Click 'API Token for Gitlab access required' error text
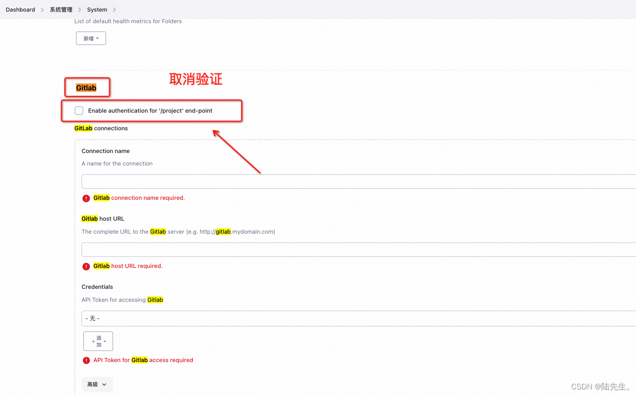Screen dimensions: 636x395 143,360
